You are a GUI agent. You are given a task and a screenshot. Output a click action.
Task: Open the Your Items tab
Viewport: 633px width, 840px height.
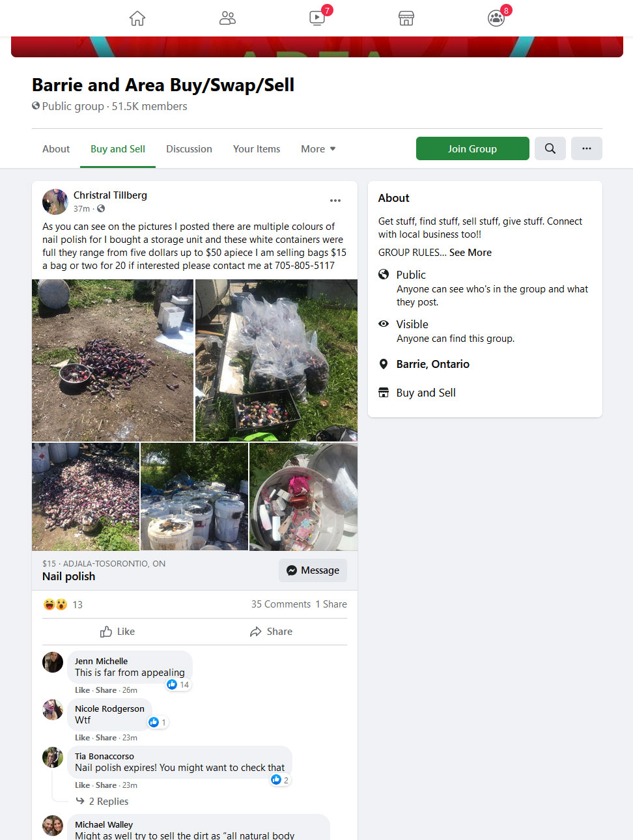[x=257, y=149]
